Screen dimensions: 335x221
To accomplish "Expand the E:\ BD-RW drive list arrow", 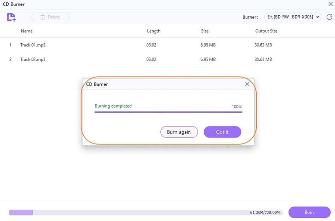I will click(x=318, y=17).
